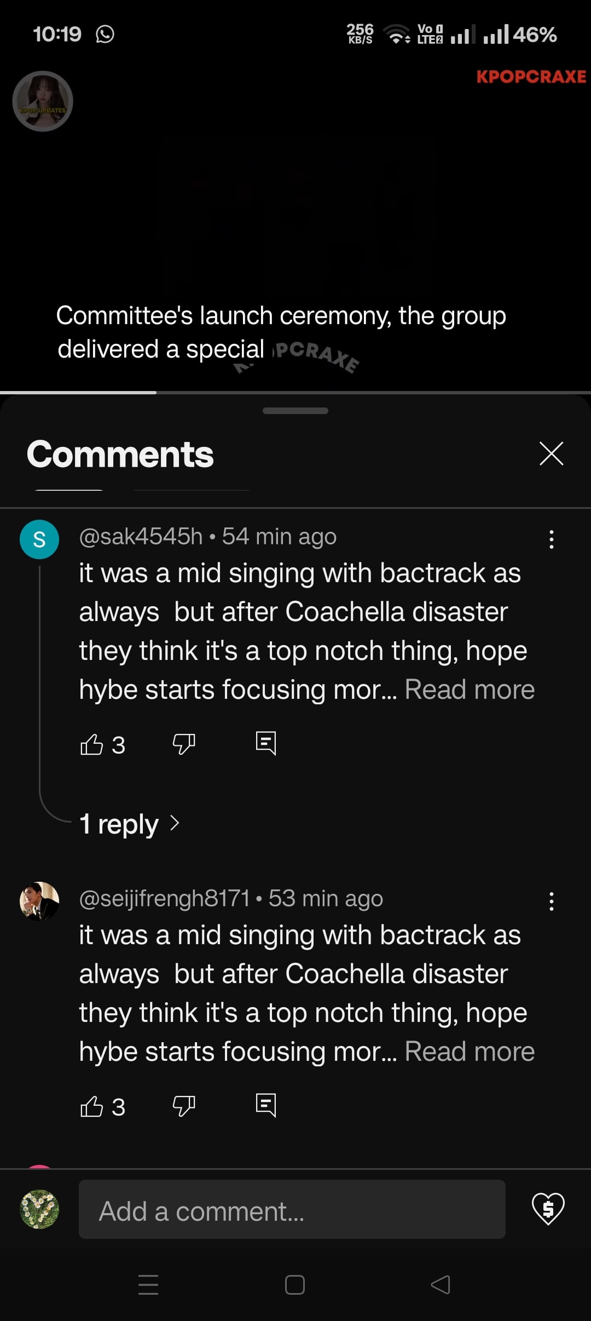
Task: Like the comment by @seijifrengh8171
Action: click(x=92, y=1106)
